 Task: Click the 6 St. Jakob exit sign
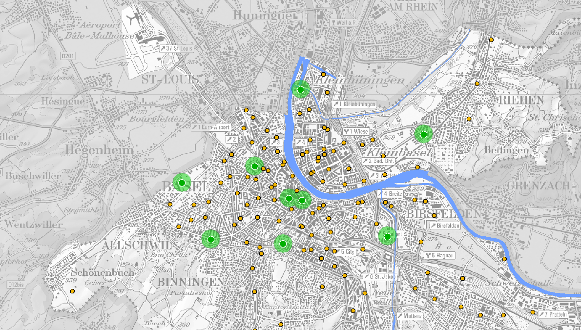pyautogui.click(x=378, y=277)
